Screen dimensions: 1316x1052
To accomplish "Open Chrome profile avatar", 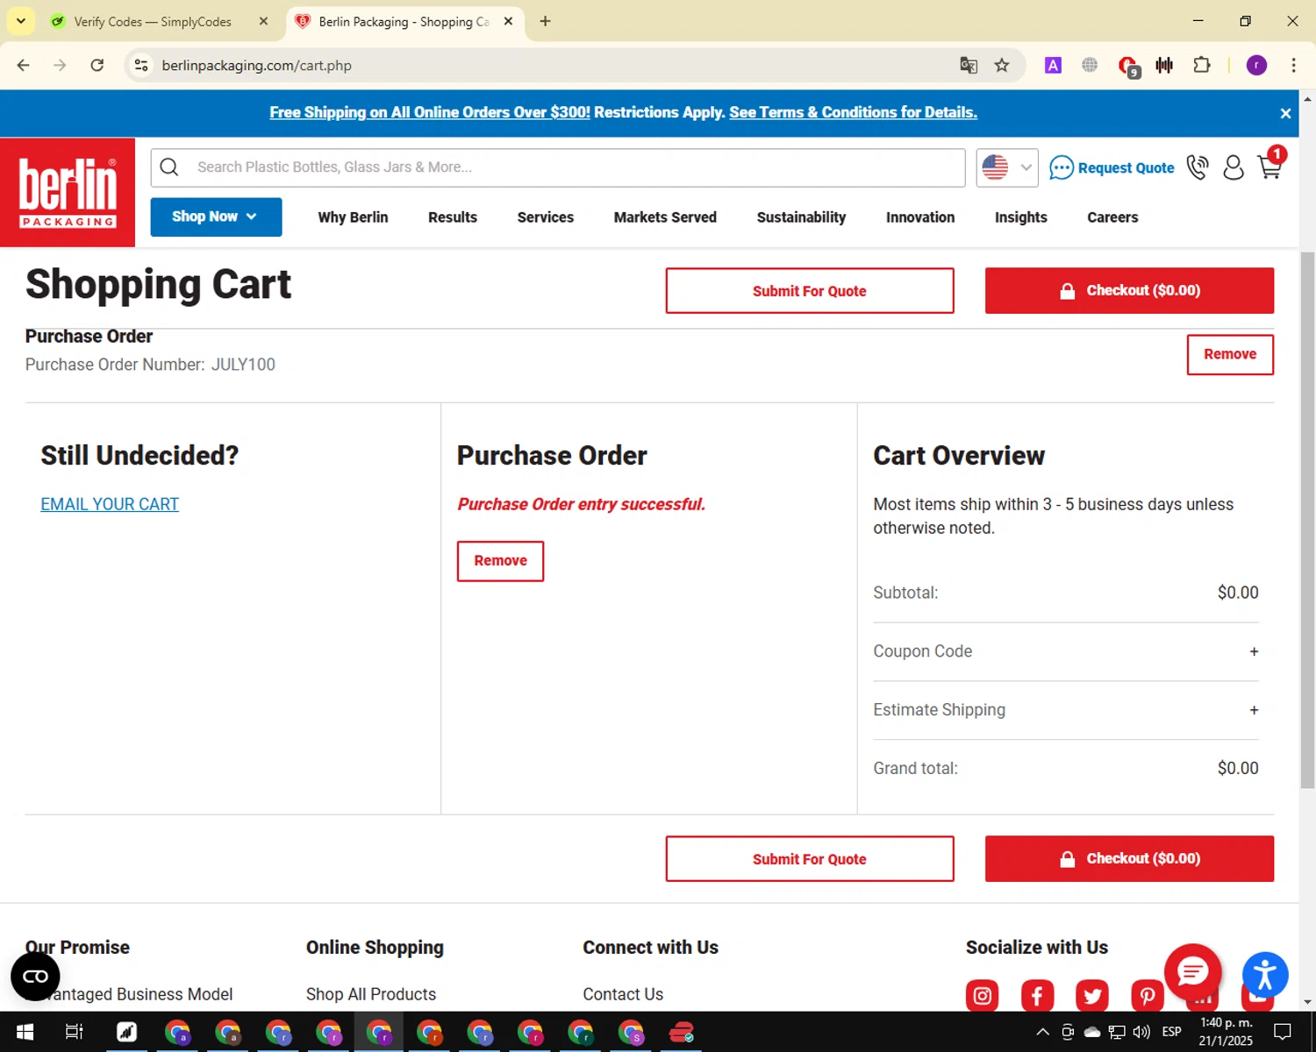I will coord(1256,65).
